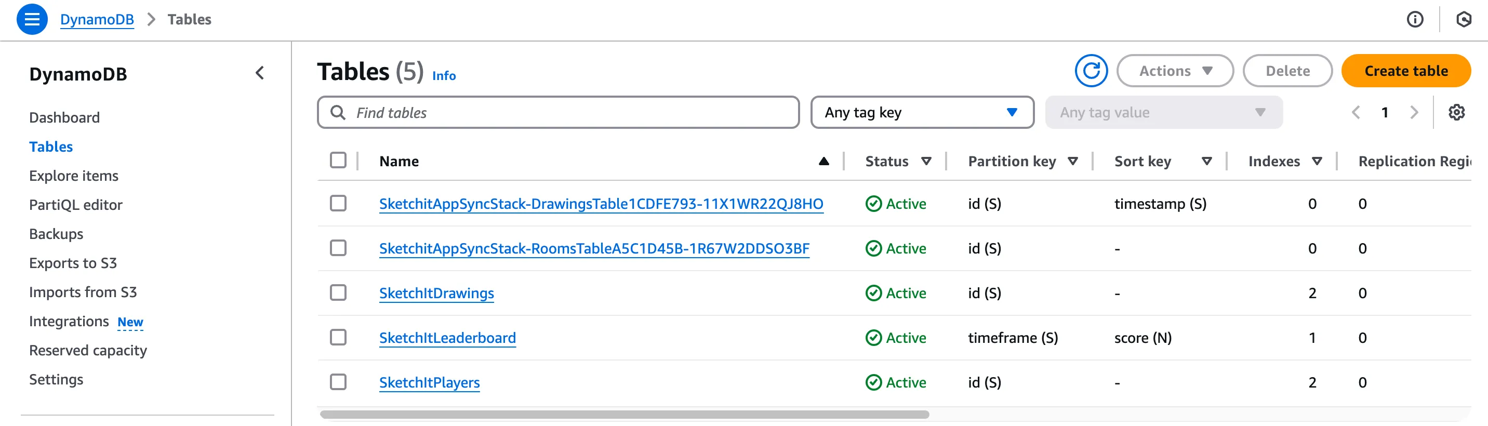1488x426 pixels.
Task: Open the Any tag key dropdown
Action: pyautogui.click(x=922, y=113)
